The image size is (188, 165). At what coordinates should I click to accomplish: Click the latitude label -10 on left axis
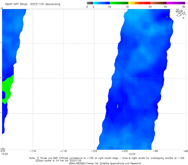2,78
